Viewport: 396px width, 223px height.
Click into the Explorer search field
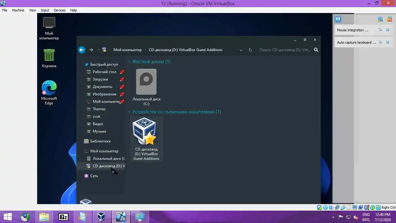pyautogui.click(x=285, y=50)
